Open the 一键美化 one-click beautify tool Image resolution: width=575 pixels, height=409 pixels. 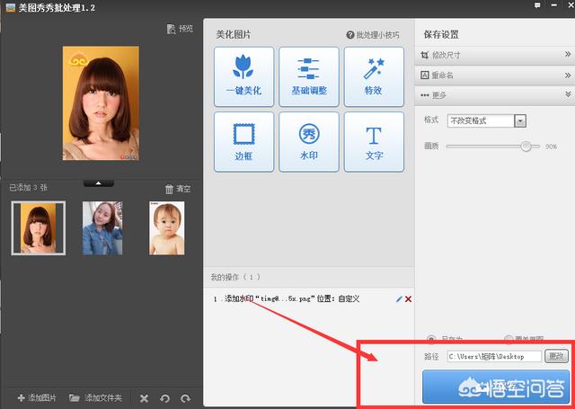[243, 76]
